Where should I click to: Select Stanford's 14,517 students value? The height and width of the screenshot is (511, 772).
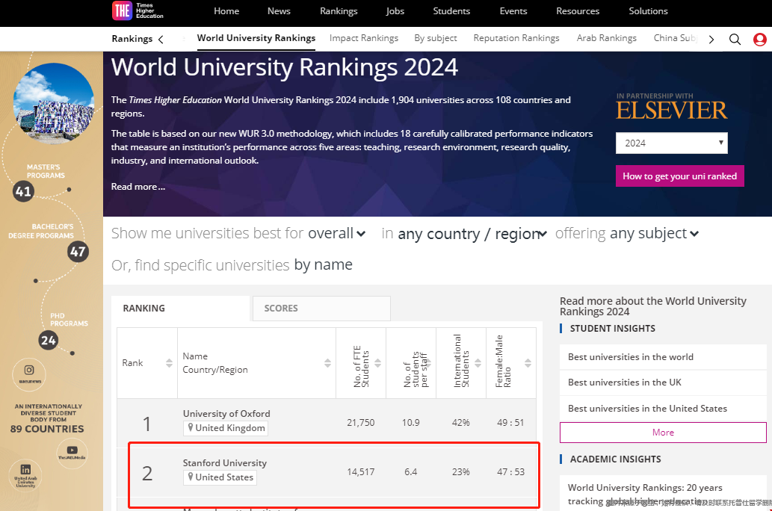pyautogui.click(x=360, y=471)
